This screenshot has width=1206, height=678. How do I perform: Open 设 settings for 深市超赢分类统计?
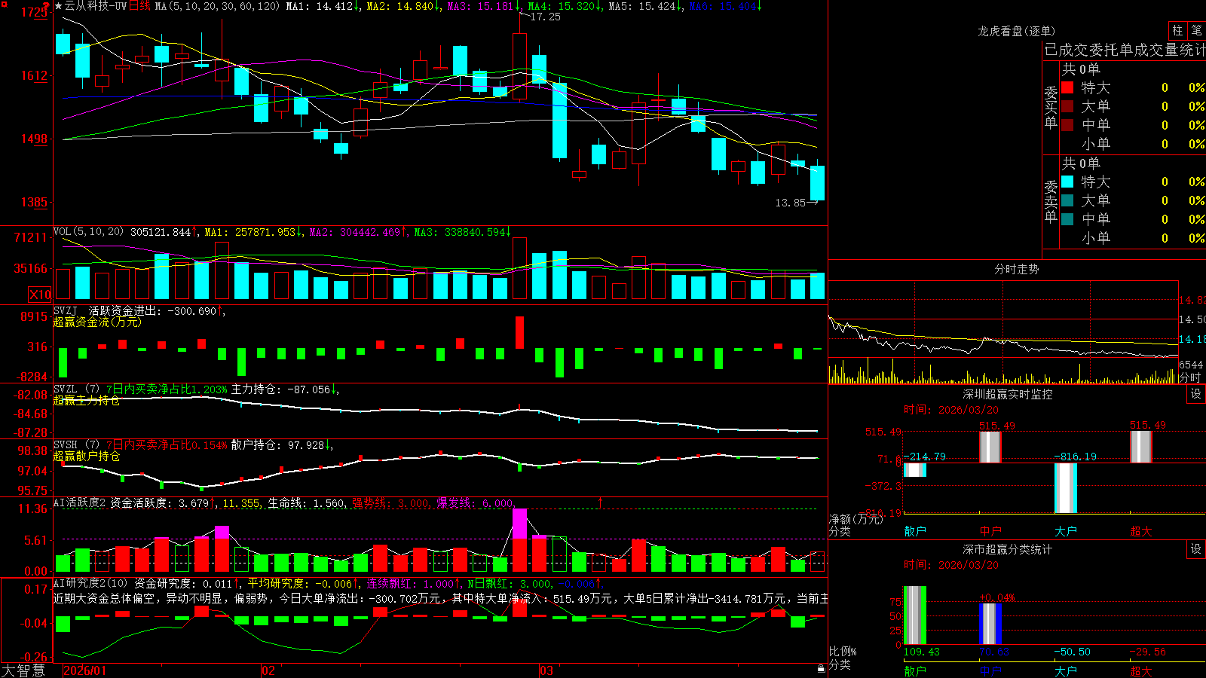tap(1196, 550)
